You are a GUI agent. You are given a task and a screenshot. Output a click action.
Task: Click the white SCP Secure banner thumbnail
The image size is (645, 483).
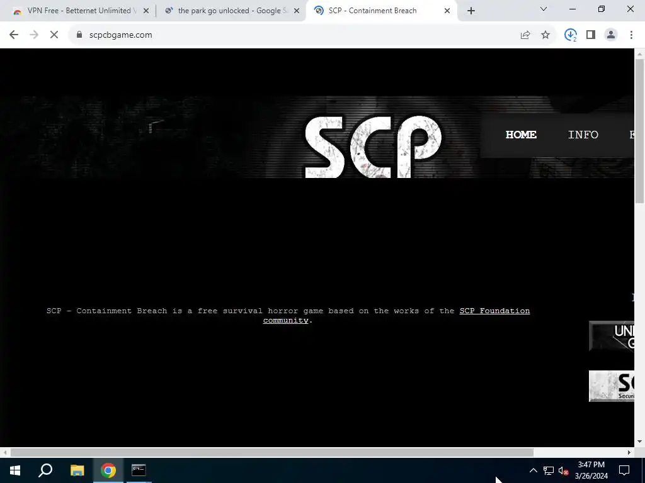click(x=611, y=386)
